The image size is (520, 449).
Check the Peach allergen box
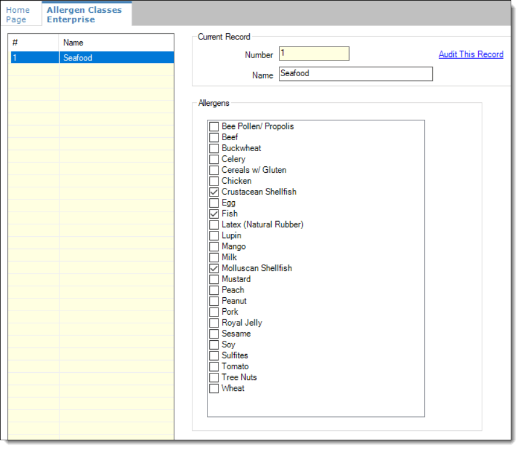point(214,290)
